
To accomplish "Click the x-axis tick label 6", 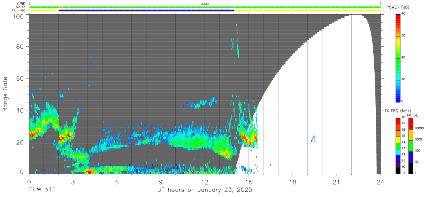I will [x=117, y=182].
